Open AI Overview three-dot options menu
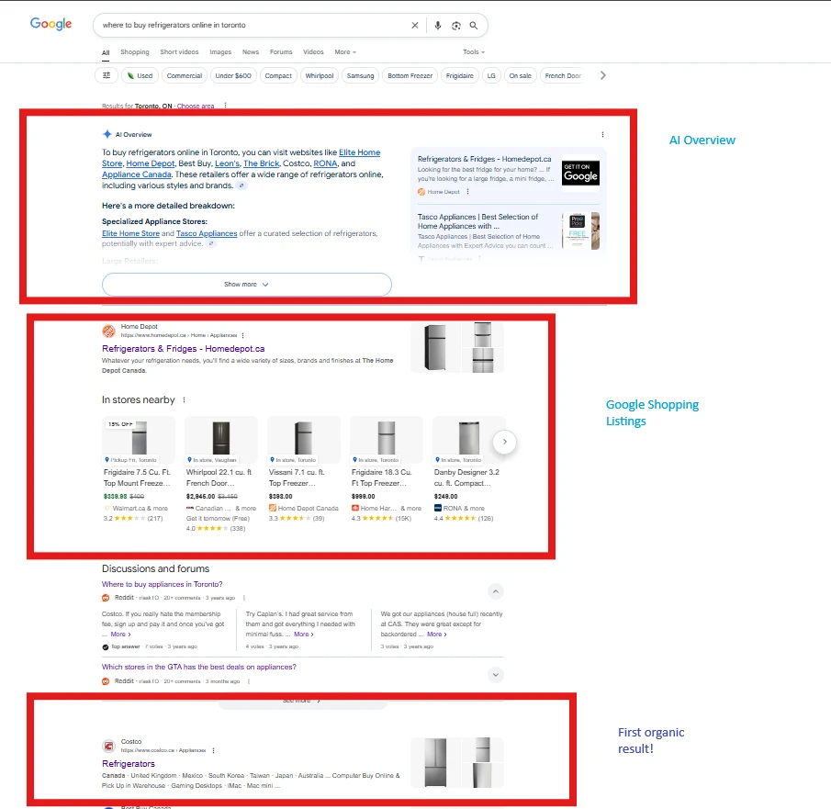831x809 pixels. pos(602,134)
